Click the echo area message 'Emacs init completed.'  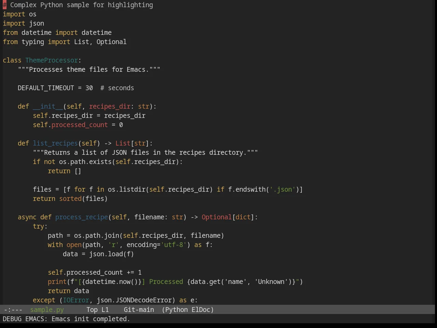[x=90, y=319]
